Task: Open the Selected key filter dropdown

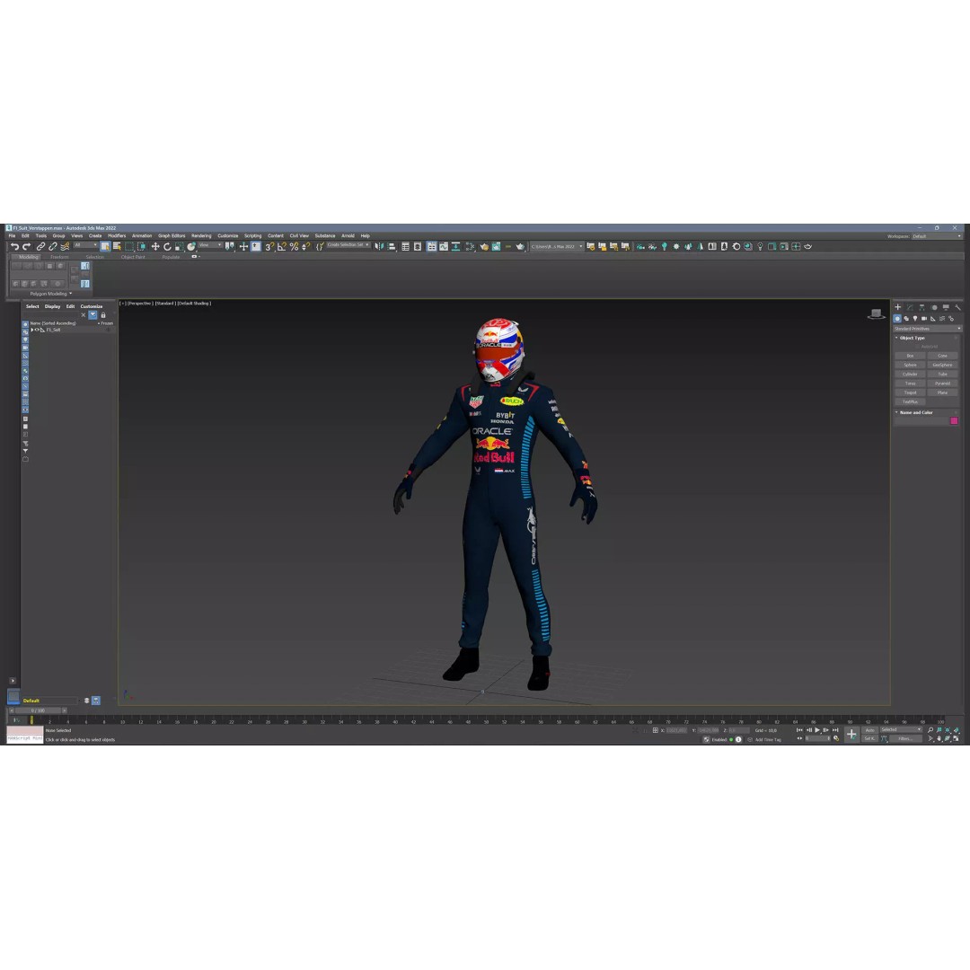Action: [x=902, y=730]
